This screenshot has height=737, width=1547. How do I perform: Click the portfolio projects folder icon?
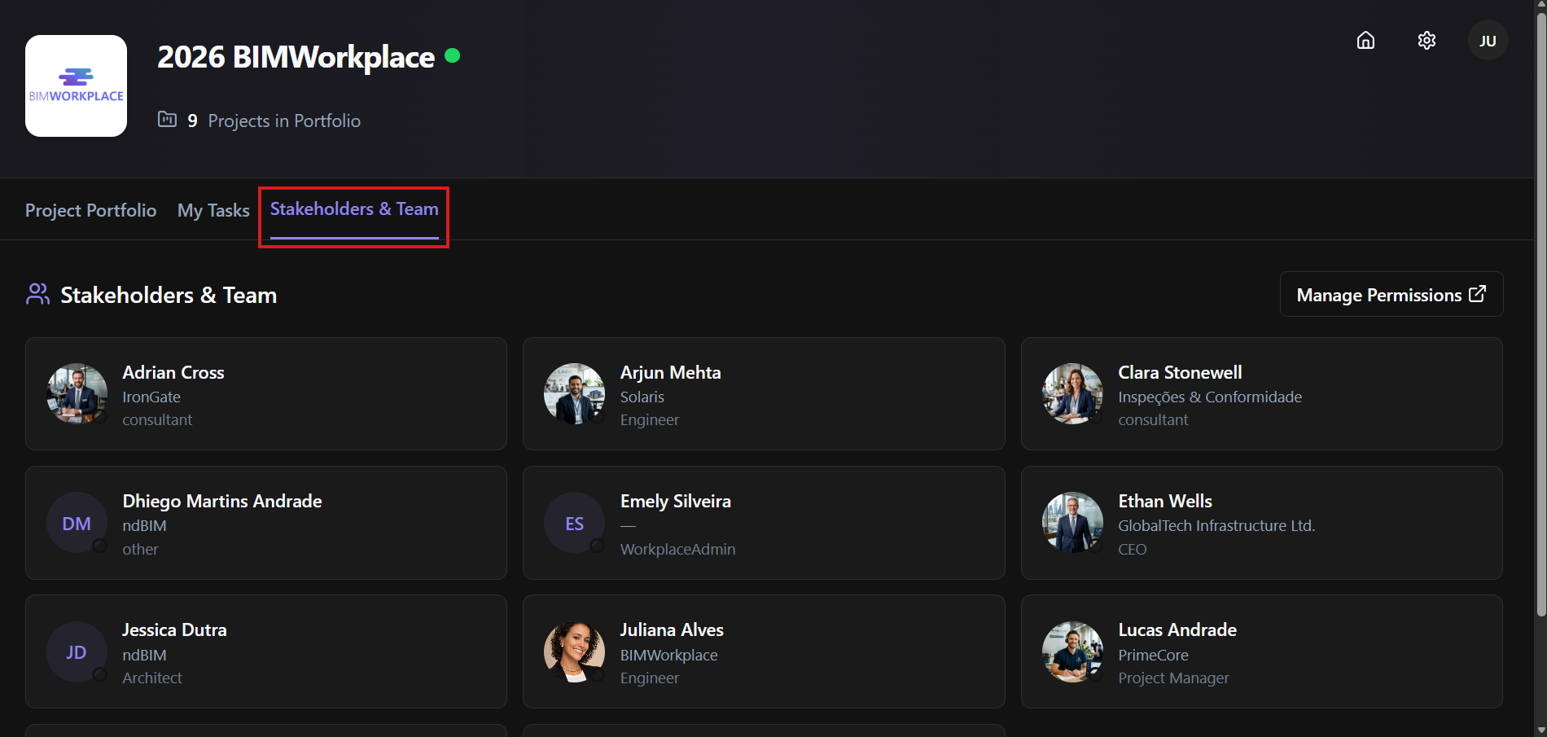167,120
